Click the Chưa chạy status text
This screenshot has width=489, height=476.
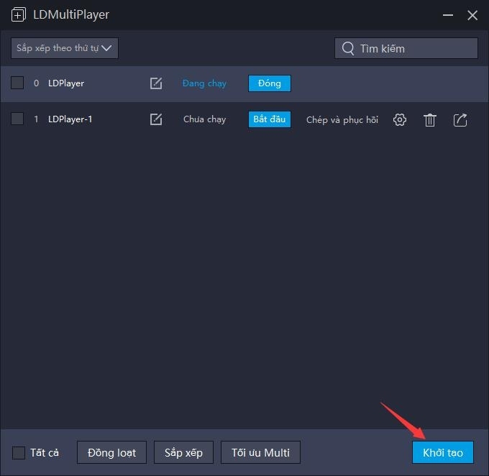pyautogui.click(x=204, y=119)
